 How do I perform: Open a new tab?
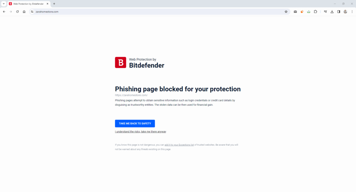[54, 4]
